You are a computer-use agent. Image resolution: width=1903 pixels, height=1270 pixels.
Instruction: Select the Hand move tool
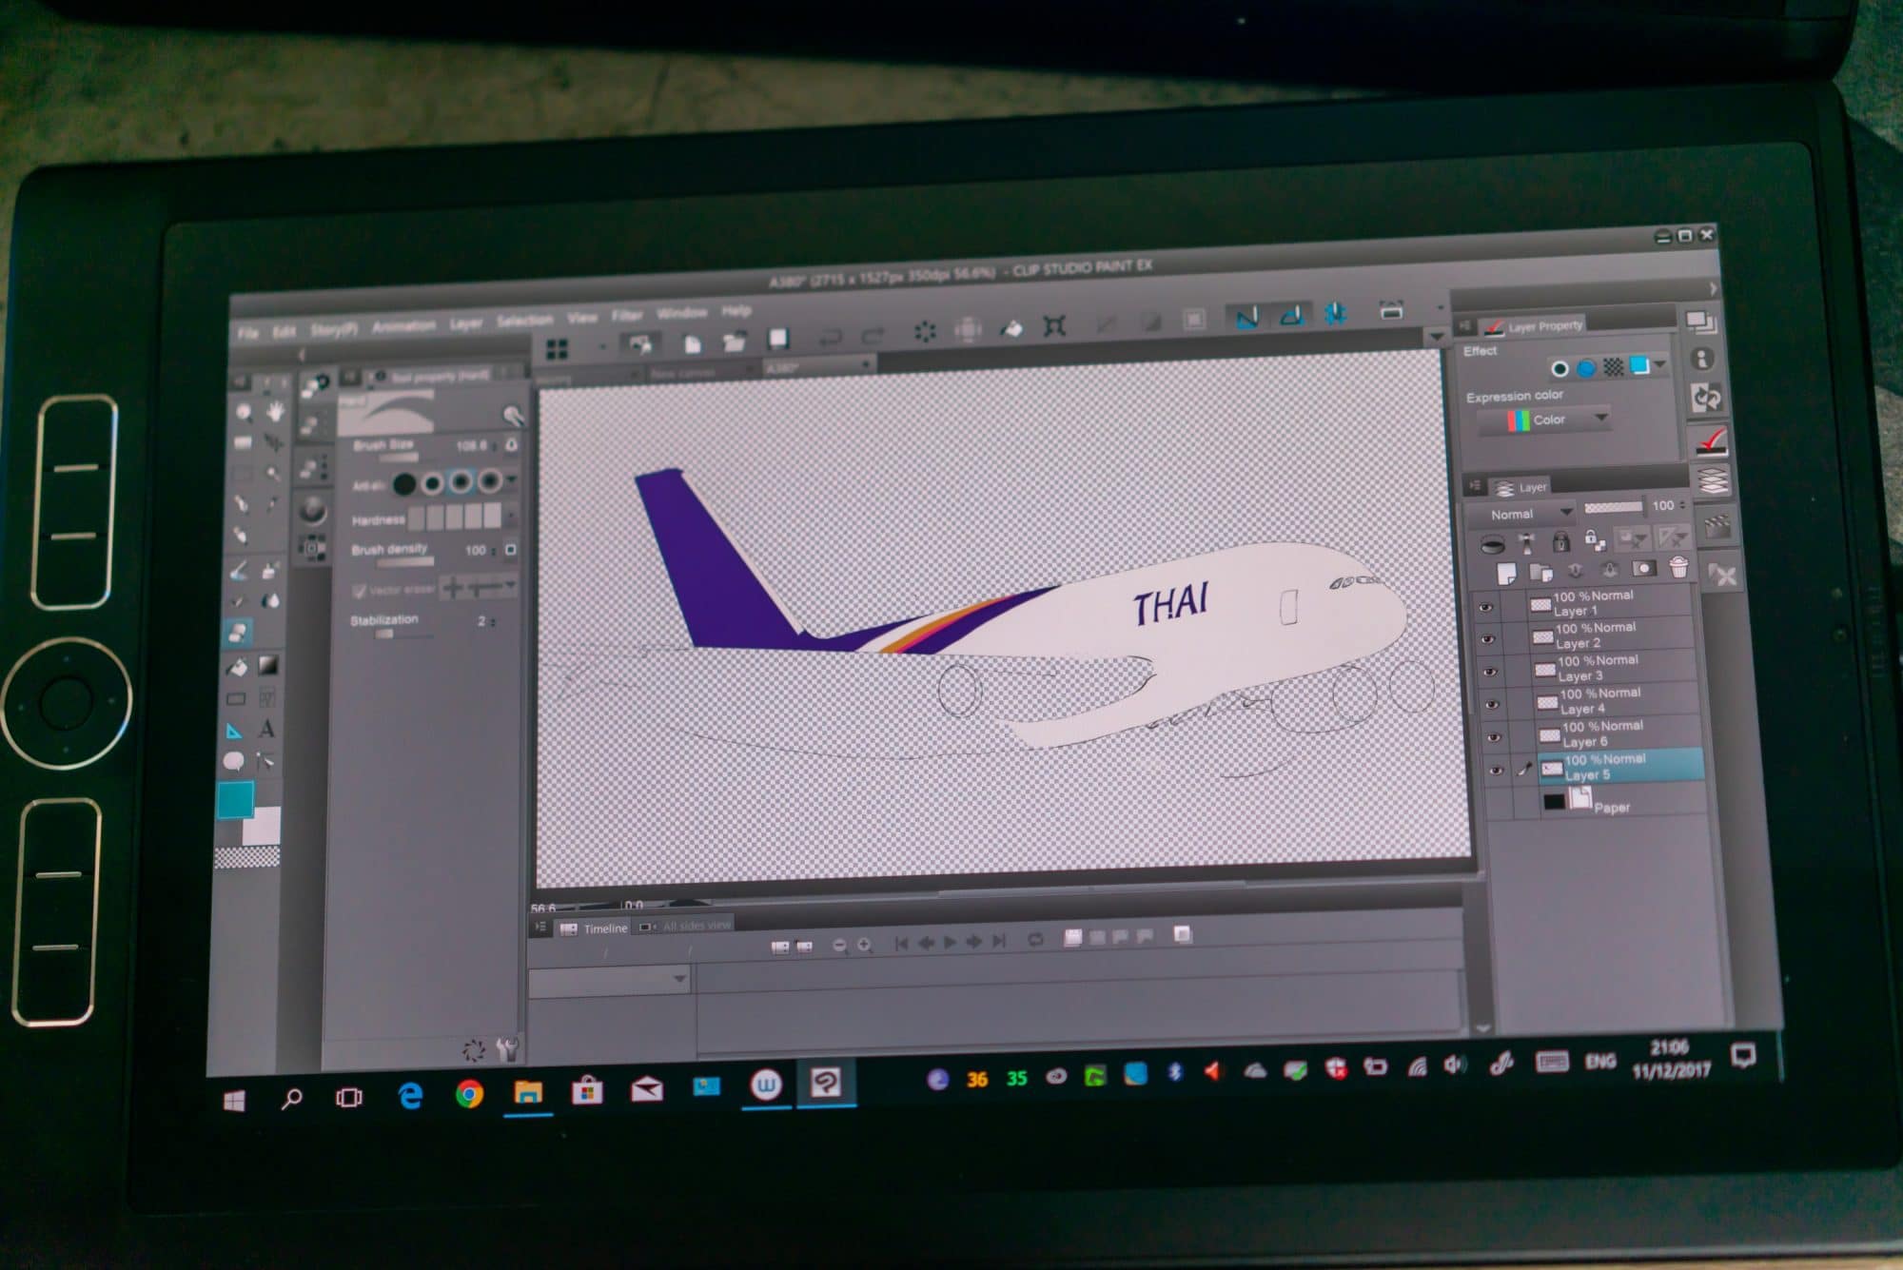click(274, 411)
